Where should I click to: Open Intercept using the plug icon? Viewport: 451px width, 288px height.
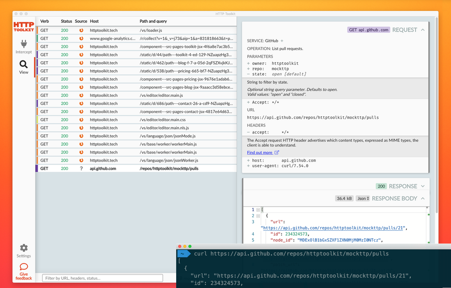tap(23, 44)
